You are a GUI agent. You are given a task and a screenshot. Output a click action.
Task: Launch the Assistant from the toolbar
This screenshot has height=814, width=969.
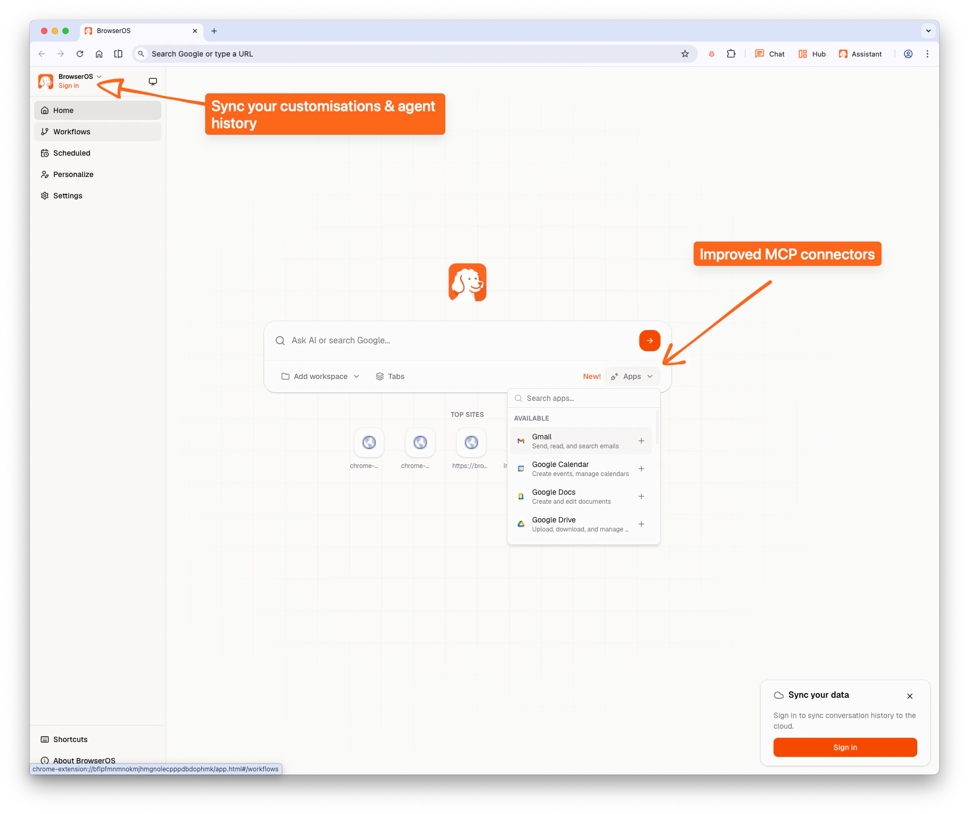861,53
